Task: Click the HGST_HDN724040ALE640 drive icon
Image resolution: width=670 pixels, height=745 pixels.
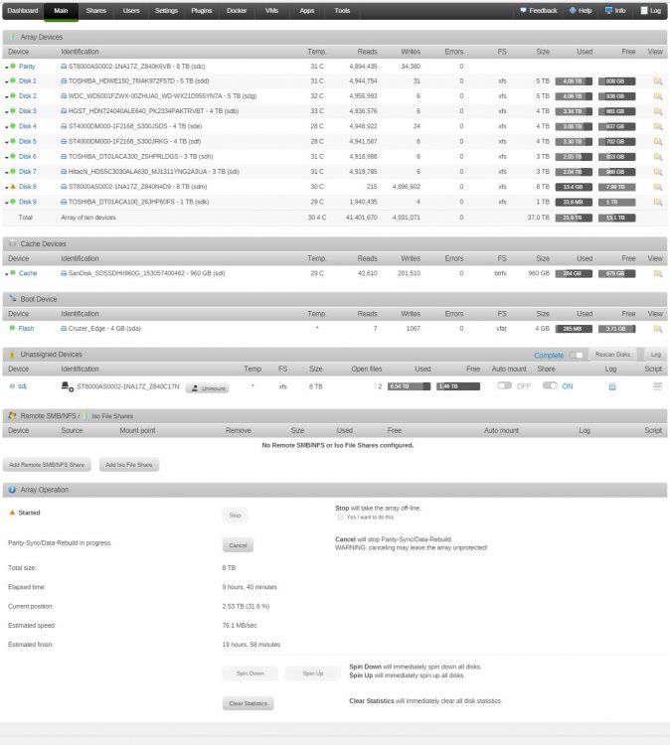Action: (64, 111)
